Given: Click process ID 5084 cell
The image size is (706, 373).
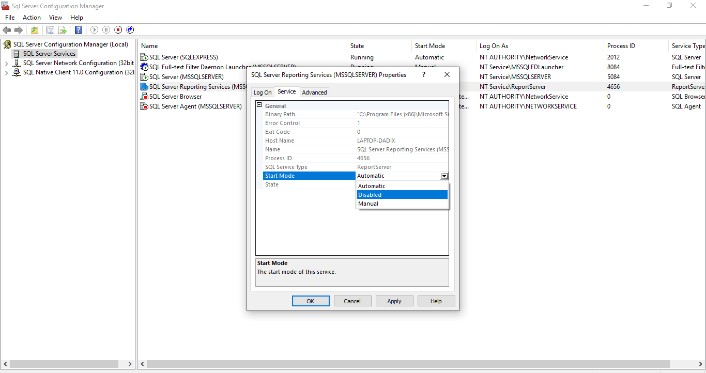Looking at the screenshot, I should click(x=613, y=77).
